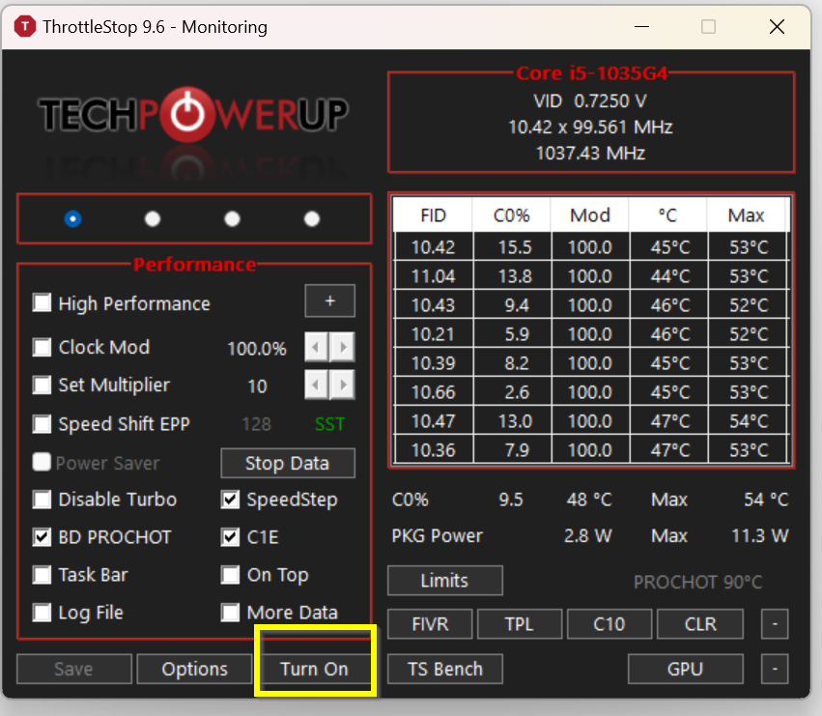Open the FIVR settings

coord(431,624)
